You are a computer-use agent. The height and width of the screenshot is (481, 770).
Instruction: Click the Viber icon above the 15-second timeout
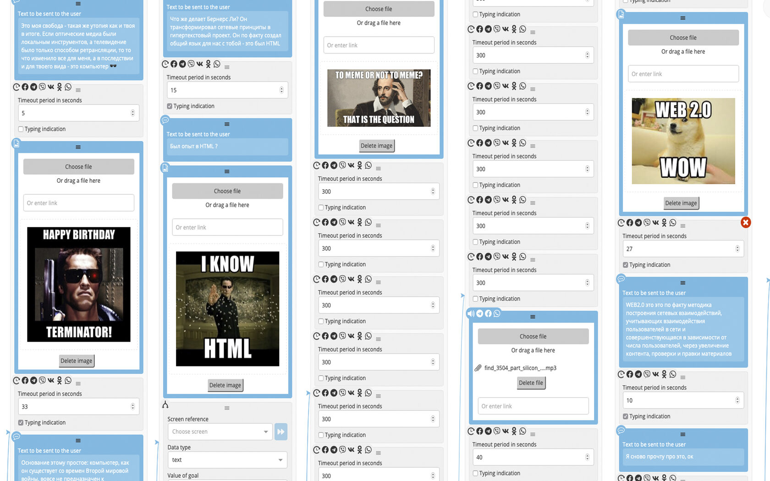191,64
